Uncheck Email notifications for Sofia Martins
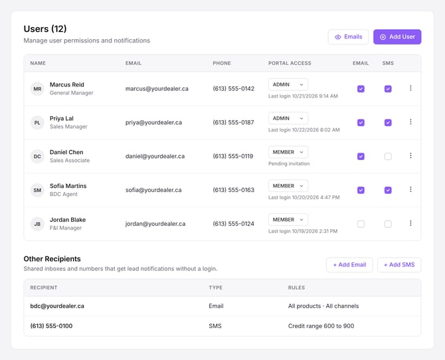 click(x=361, y=190)
